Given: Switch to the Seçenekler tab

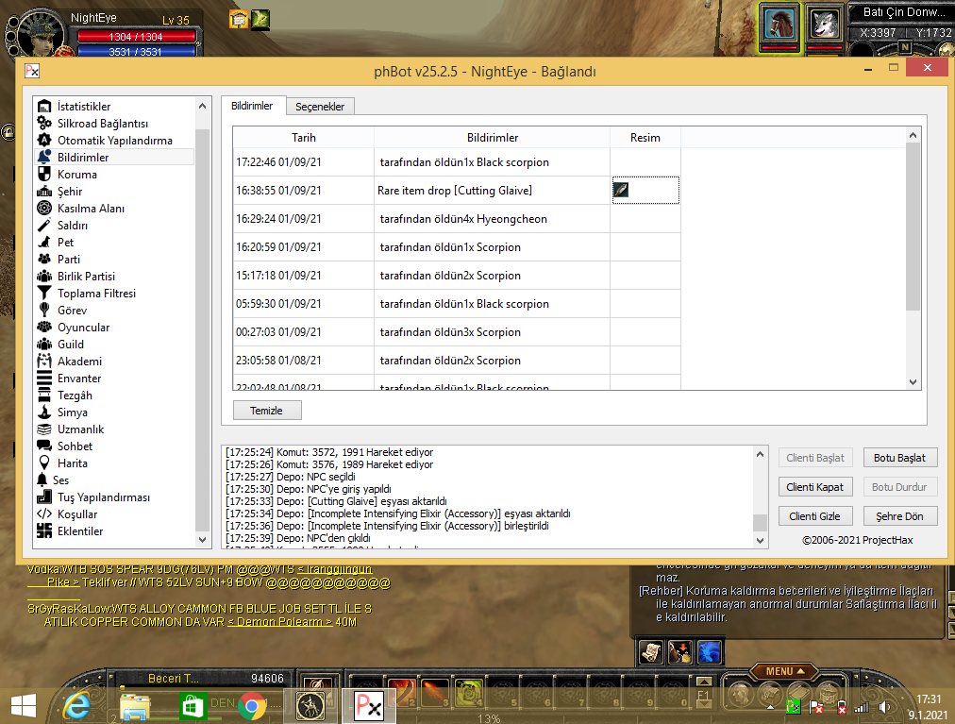Looking at the screenshot, I should (320, 107).
